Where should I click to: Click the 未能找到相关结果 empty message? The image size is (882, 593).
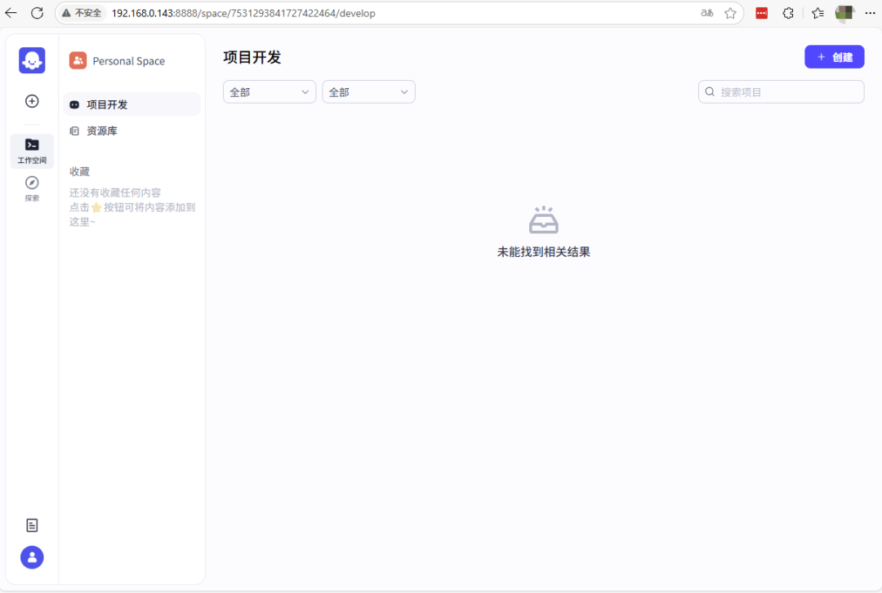543,252
